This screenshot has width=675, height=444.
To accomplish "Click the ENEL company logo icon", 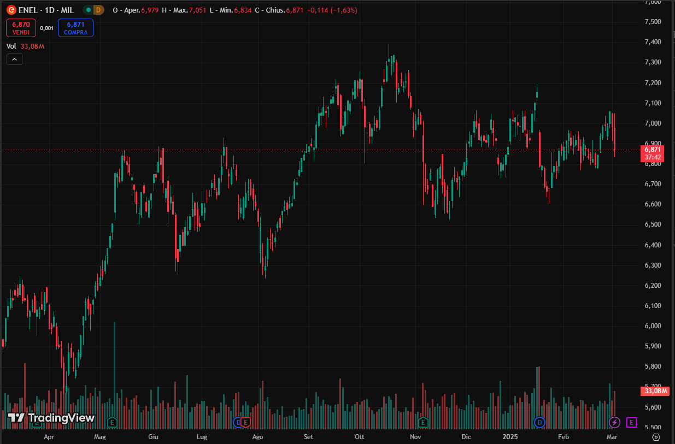I will (10, 10).
